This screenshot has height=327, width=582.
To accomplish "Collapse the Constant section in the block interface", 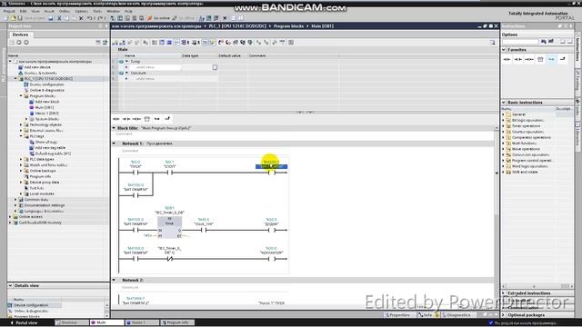I will (x=126, y=73).
